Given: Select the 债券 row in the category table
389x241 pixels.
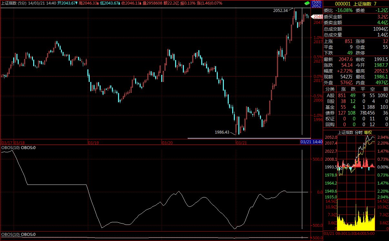Looking at the screenshot, I should 330,113.
